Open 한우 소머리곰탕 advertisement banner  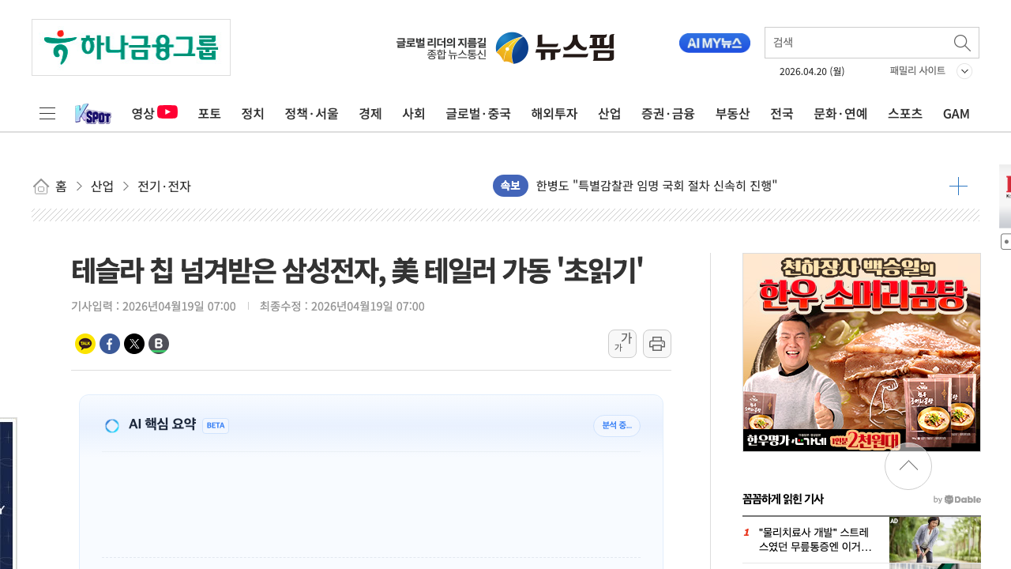[x=862, y=352]
